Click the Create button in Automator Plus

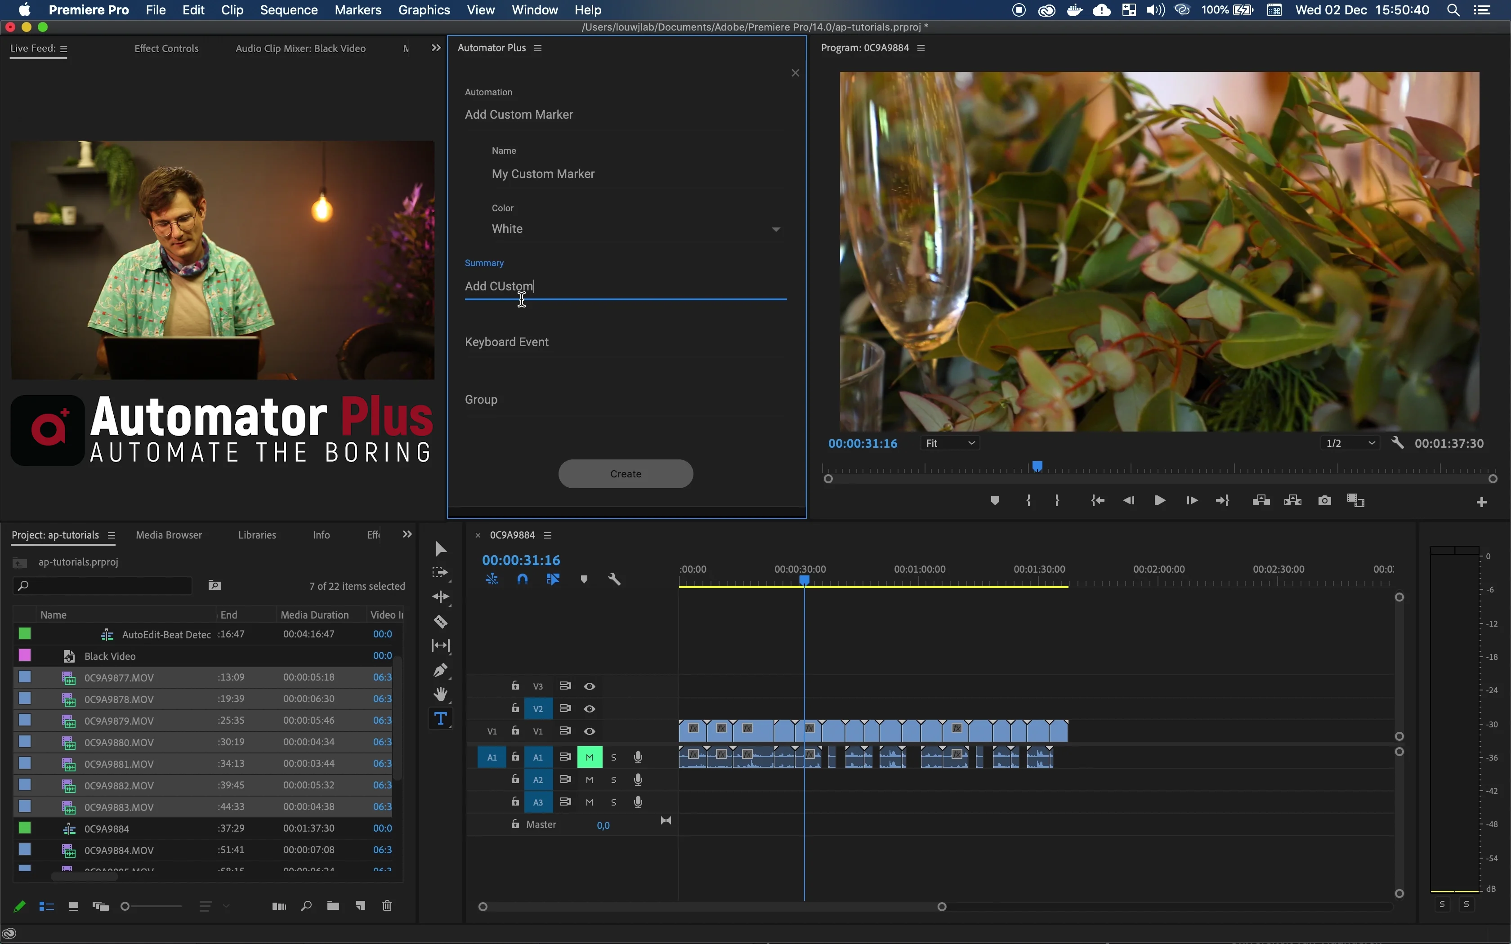tap(625, 473)
